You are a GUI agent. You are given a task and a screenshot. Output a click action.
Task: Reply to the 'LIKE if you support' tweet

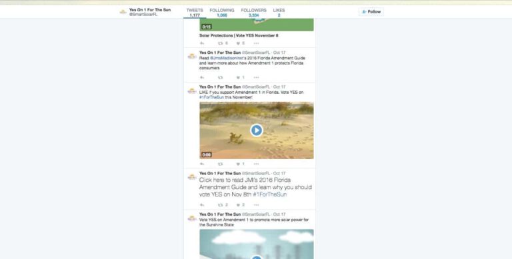click(x=202, y=164)
